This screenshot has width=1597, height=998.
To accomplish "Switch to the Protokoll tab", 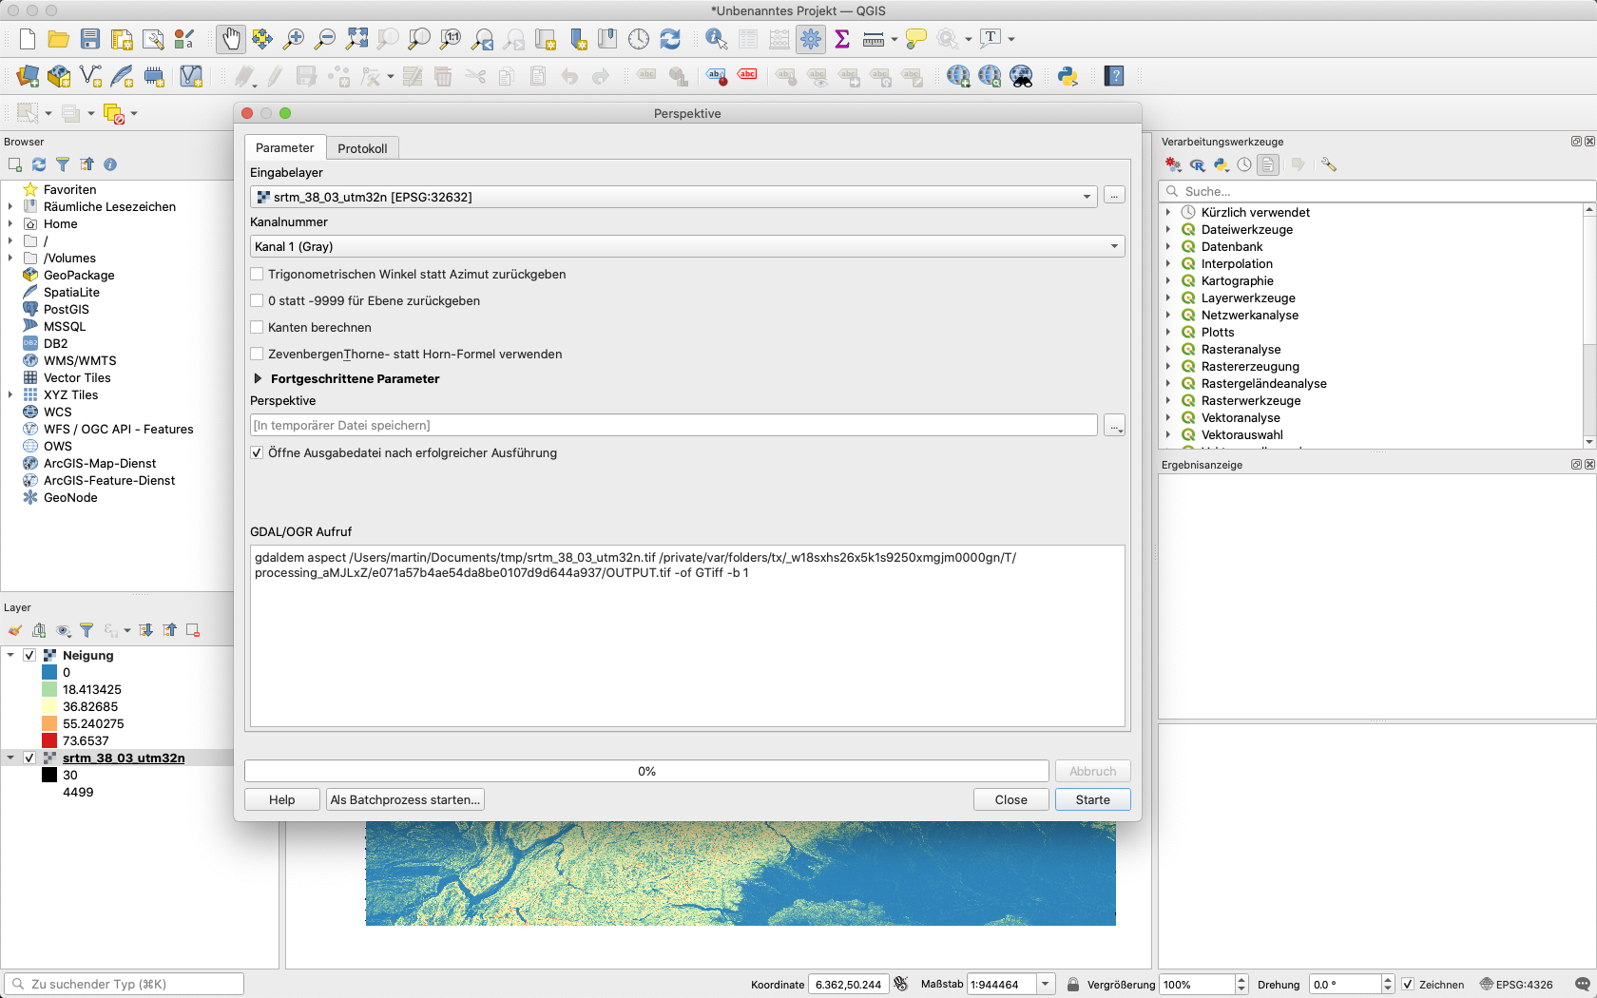I will coord(362,148).
